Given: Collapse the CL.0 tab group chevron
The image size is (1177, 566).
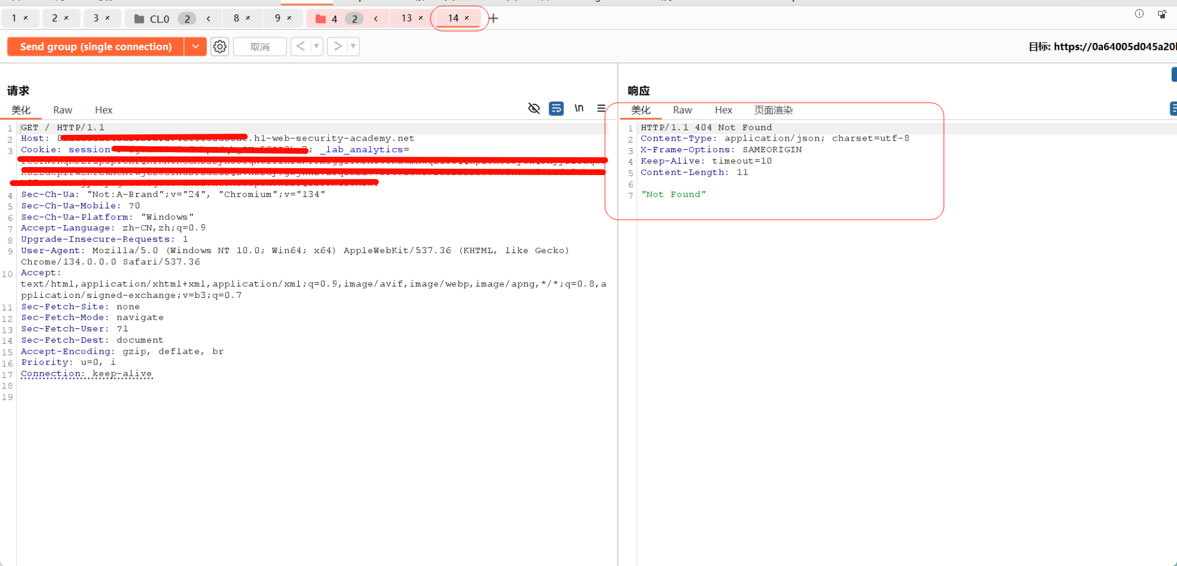Looking at the screenshot, I should pos(209,19).
